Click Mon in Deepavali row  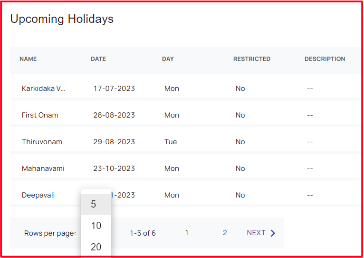(x=172, y=195)
